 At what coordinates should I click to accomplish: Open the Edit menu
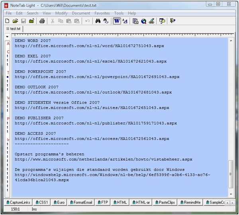19,13
